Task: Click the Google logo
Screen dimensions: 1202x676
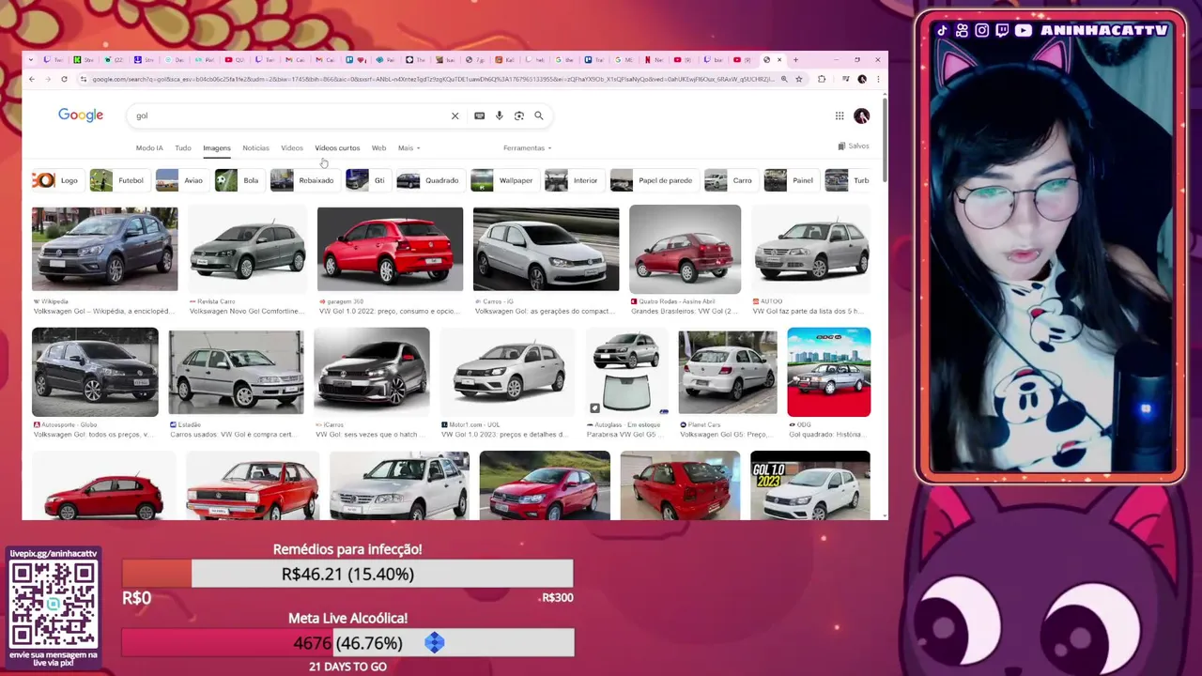Action: (x=81, y=115)
